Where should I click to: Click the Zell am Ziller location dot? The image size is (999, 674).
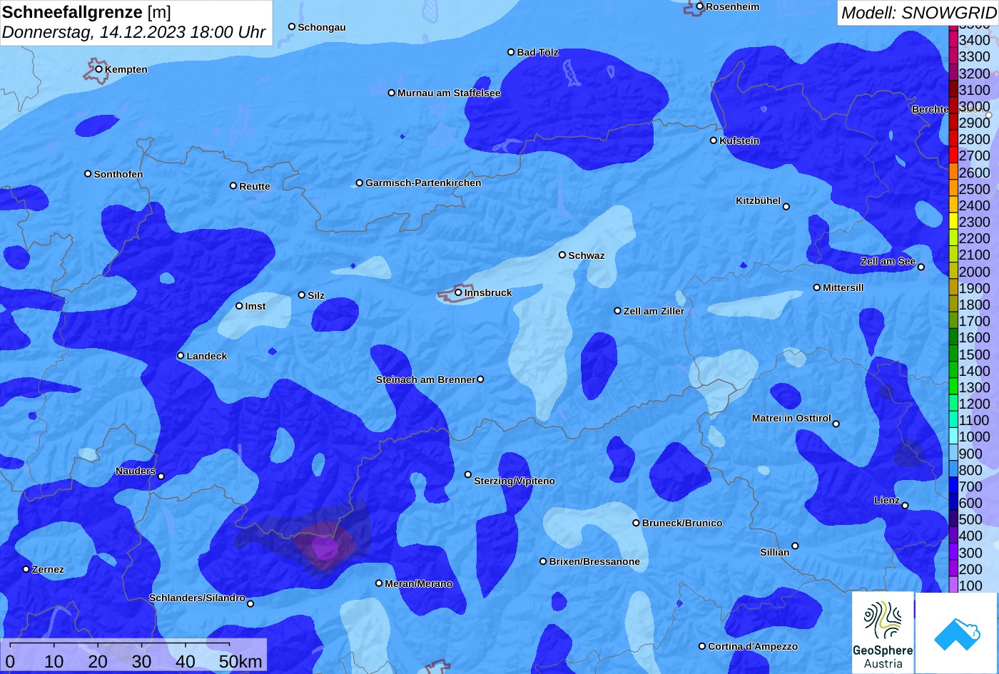click(618, 311)
